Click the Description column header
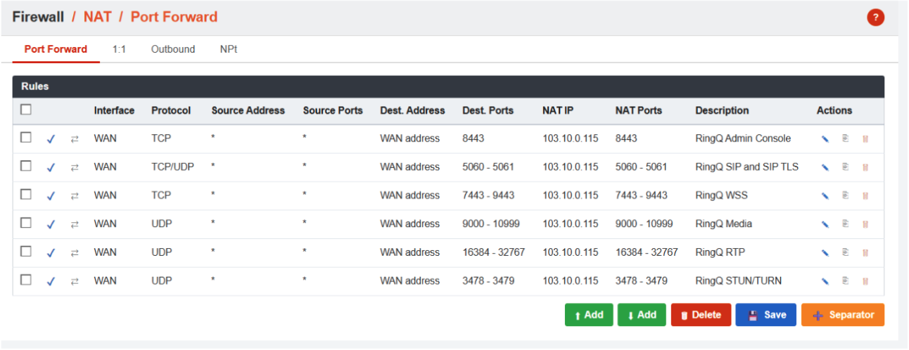The height and width of the screenshot is (350, 909). point(722,110)
